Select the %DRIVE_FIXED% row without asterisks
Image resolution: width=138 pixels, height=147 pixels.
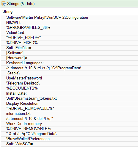tap(69, 43)
